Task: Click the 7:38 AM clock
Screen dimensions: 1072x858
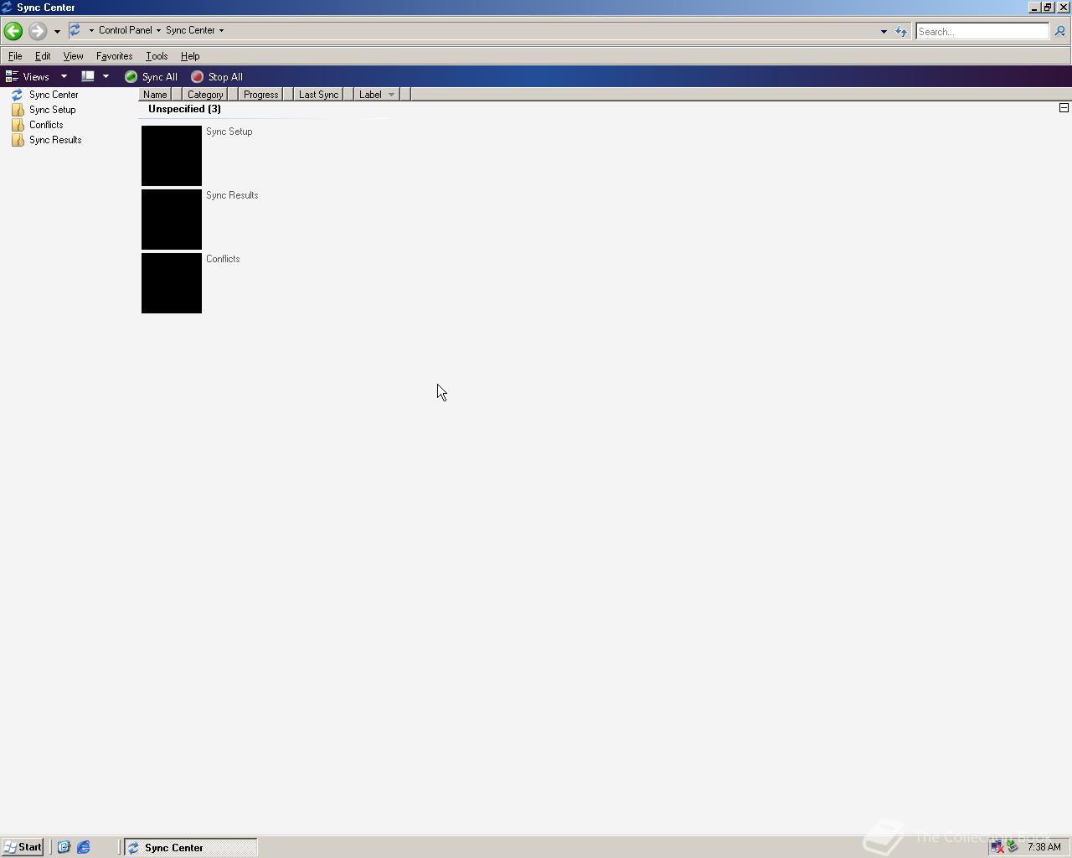Action: pos(1044,847)
